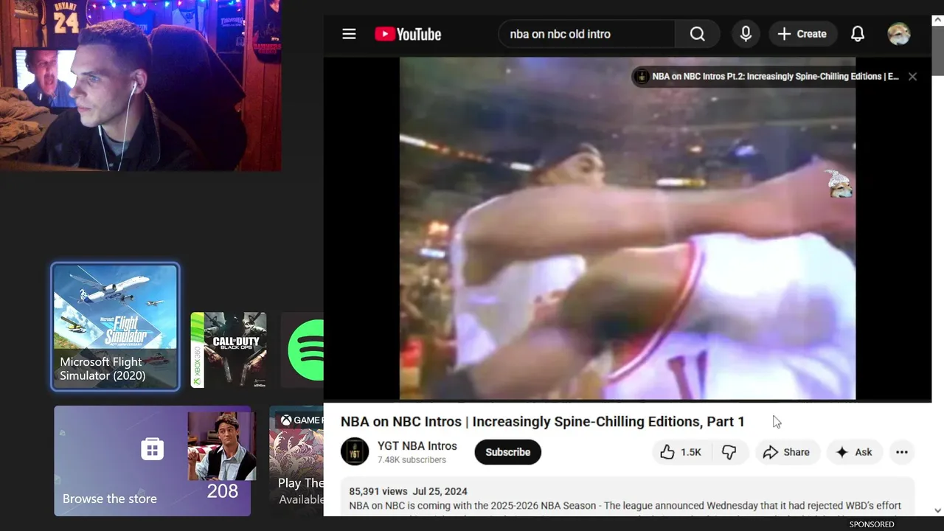Share this video
The image size is (944, 531).
(x=786, y=452)
